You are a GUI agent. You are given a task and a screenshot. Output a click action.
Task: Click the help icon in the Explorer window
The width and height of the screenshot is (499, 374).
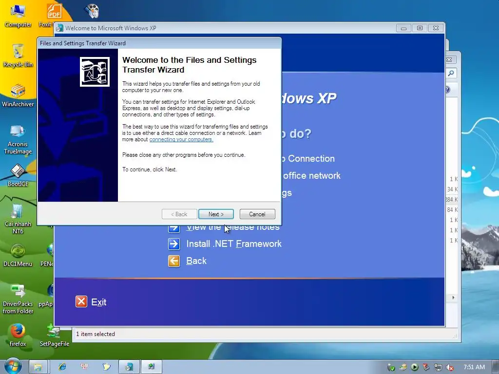tap(447, 90)
